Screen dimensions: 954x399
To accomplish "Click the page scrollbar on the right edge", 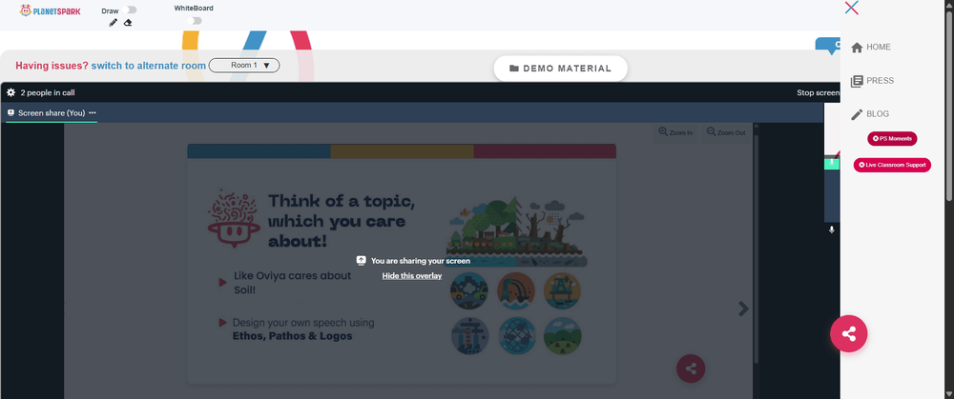I will click(x=949, y=107).
